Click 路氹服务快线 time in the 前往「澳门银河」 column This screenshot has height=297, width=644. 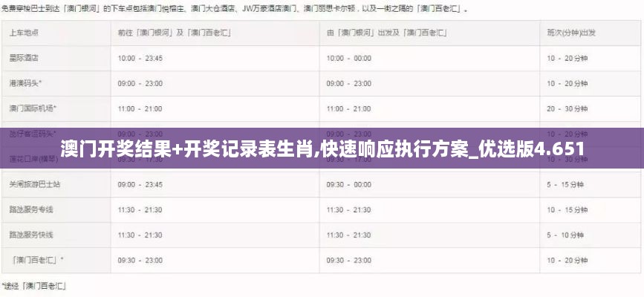tap(140, 235)
